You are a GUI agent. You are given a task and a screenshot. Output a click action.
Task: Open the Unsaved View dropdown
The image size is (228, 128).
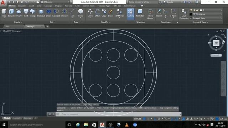tap(206, 18)
